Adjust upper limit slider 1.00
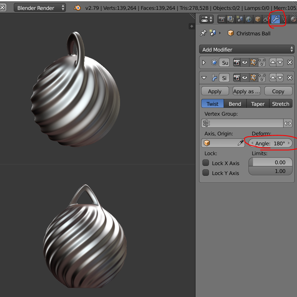The height and width of the screenshot is (297, 297). pyautogui.click(x=270, y=171)
